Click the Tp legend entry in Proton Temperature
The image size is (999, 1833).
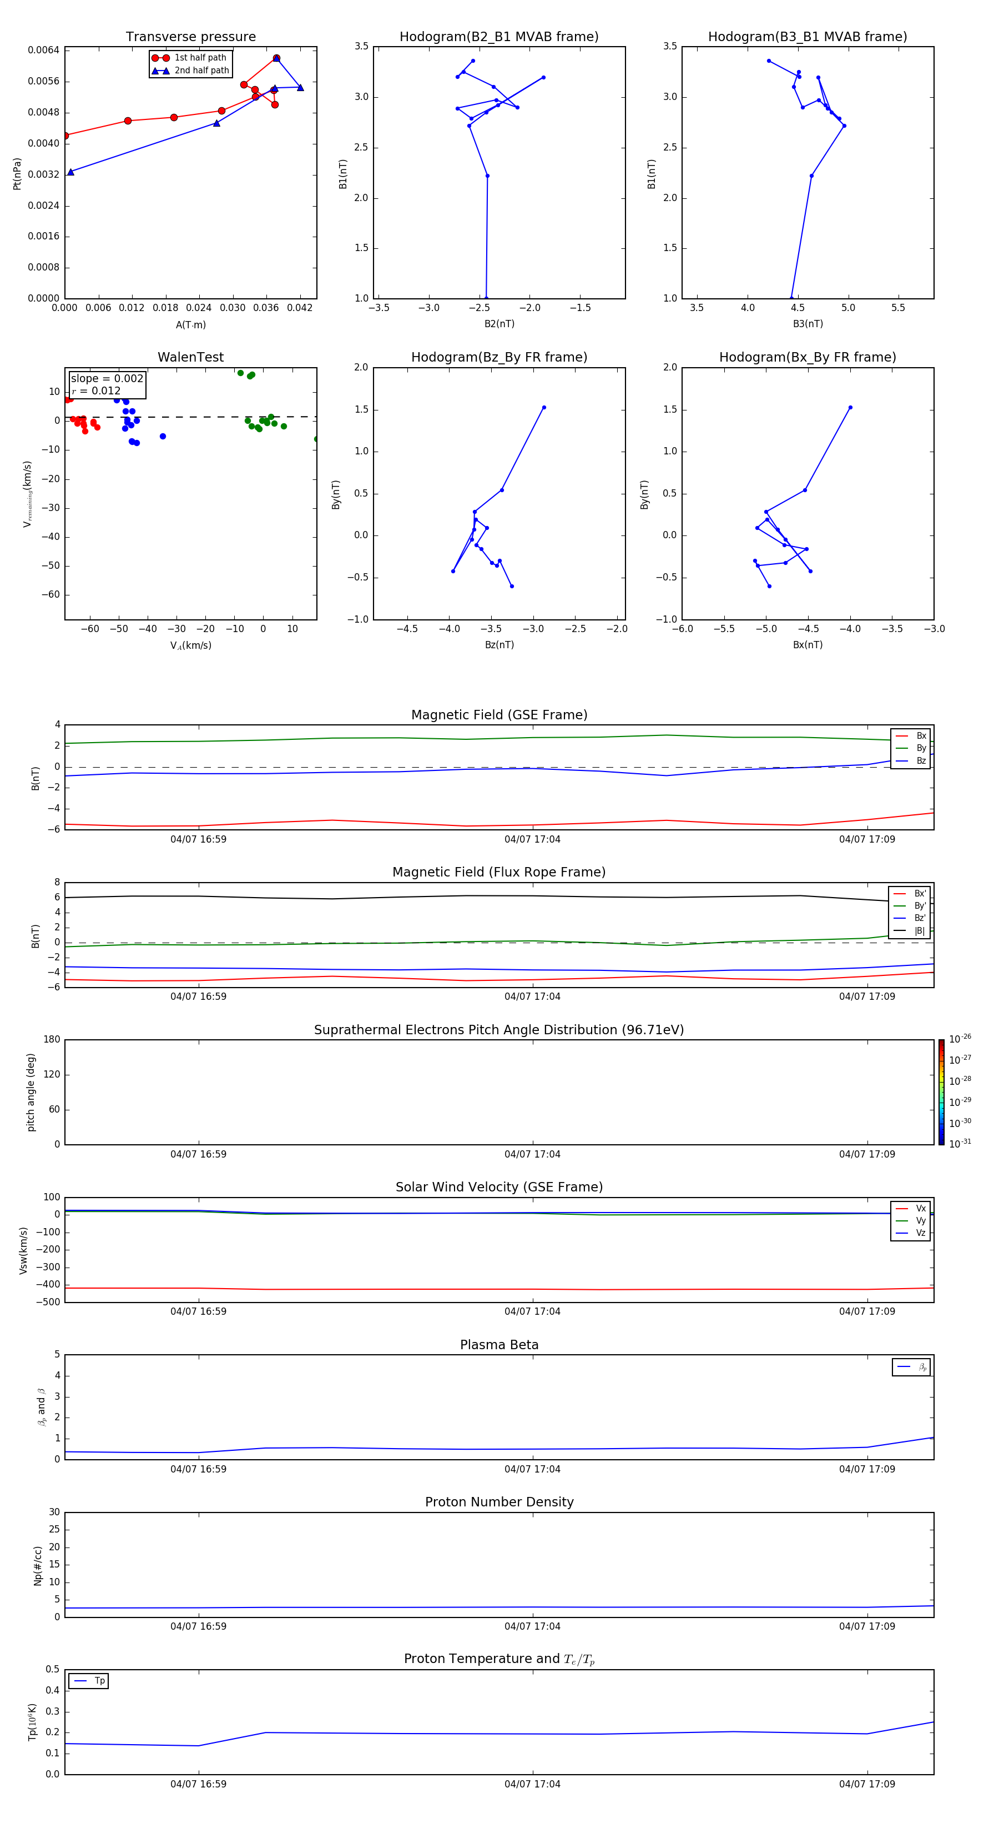[x=88, y=1681]
